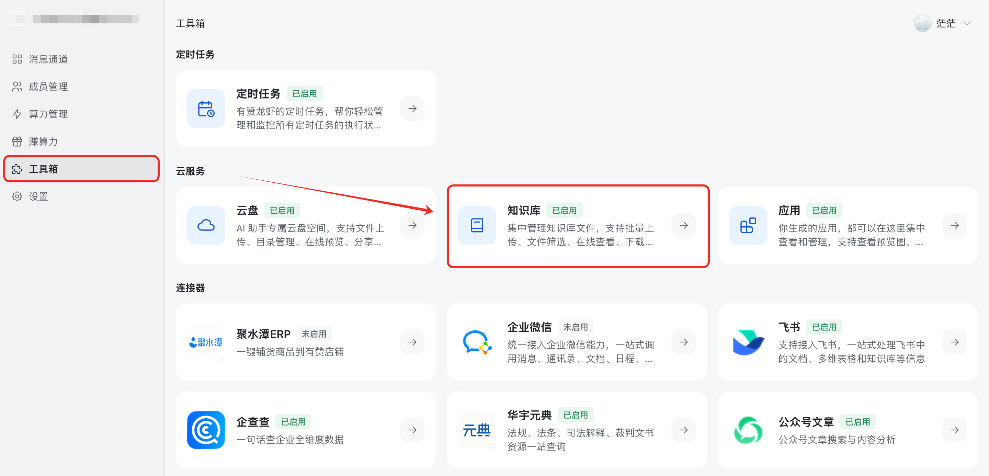This screenshot has width=989, height=476.
Task: Click the 连接器 section heading
Action: [190, 288]
